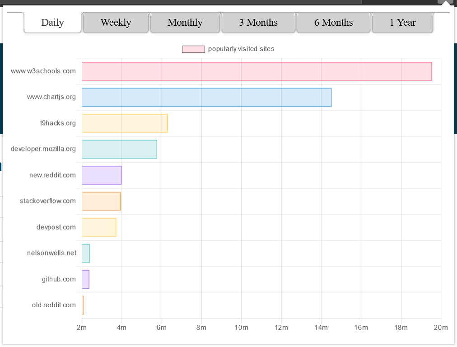The width and height of the screenshot is (457, 347).
Task: Click the github.com axis label
Action: (x=59, y=279)
